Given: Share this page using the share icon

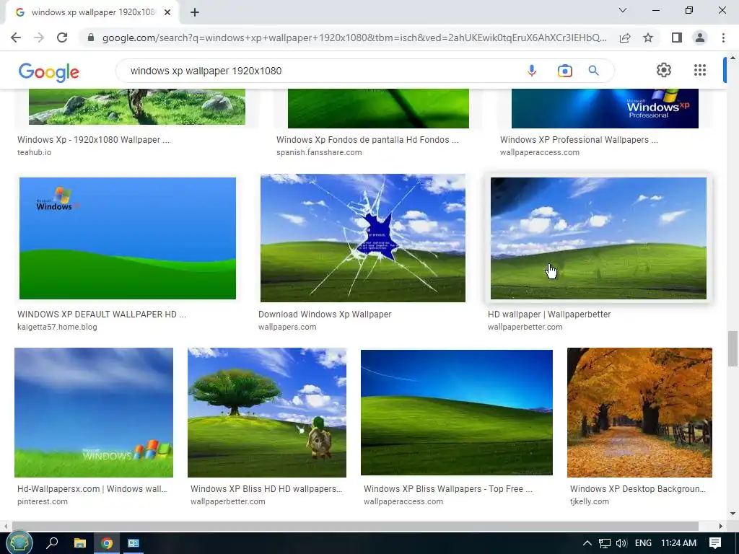Looking at the screenshot, I should point(625,38).
